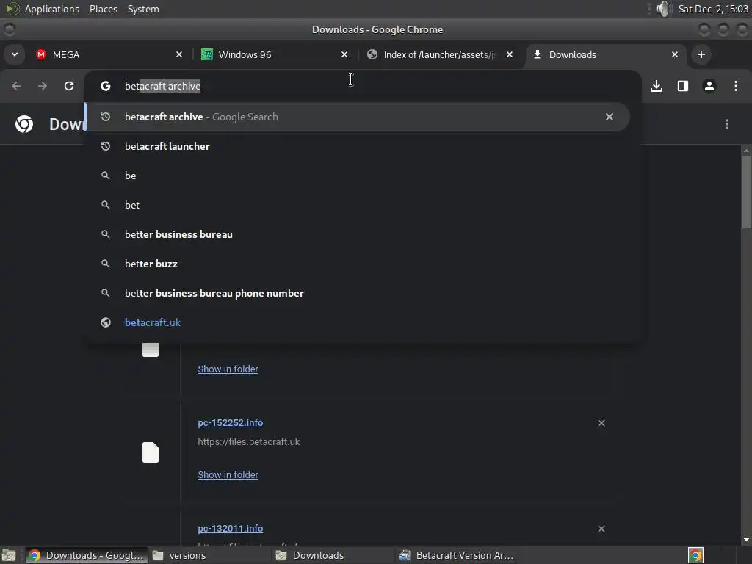The height and width of the screenshot is (564, 752).
Task: Switch to the Windows 96 tab
Action: click(275, 54)
